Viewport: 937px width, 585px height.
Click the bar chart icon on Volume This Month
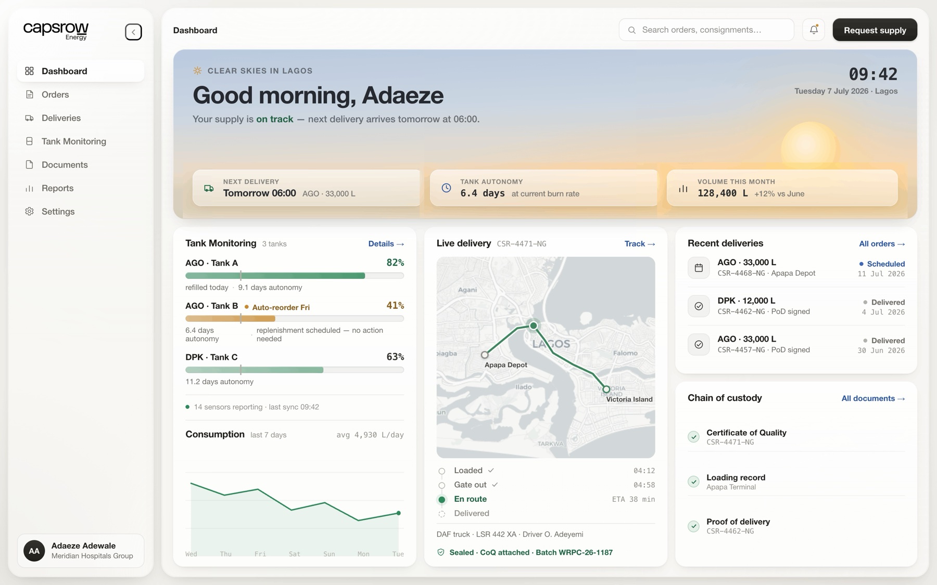click(x=683, y=189)
